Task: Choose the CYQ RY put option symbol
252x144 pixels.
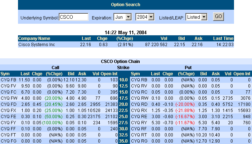Action: tap(139, 122)
